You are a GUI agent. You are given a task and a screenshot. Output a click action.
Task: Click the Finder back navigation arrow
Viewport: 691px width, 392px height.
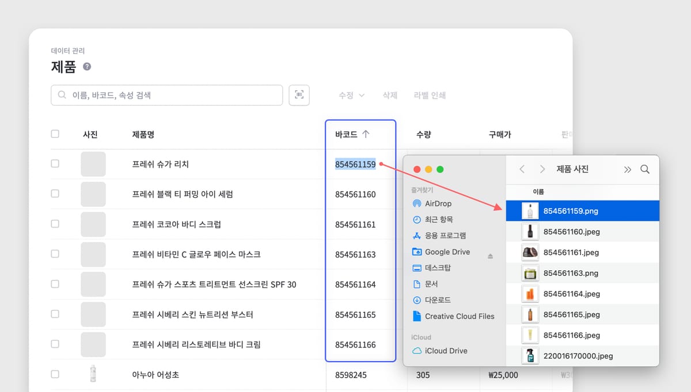(522, 169)
